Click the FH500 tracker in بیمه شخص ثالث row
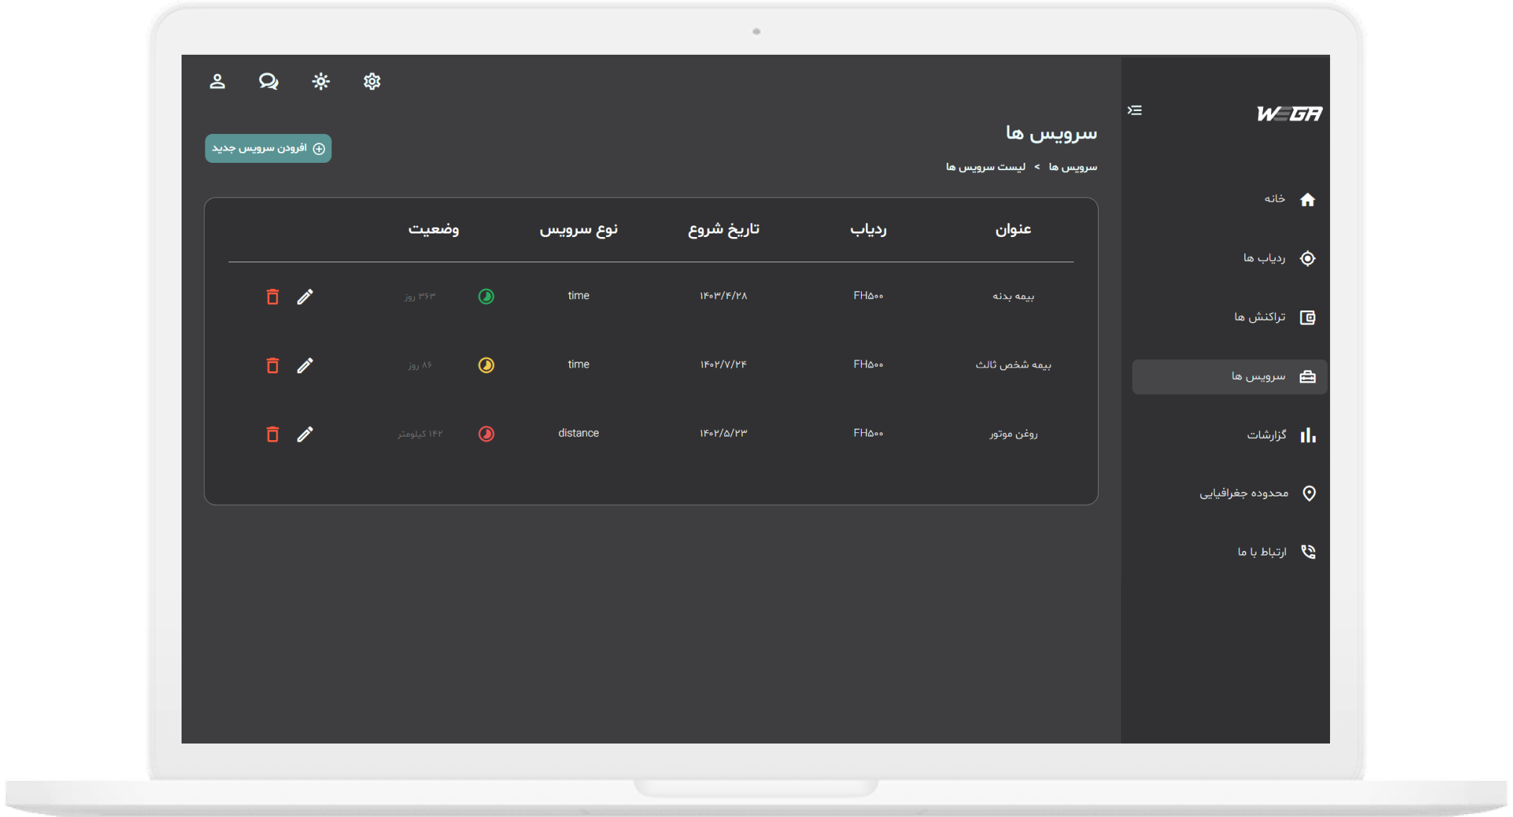 pos(868,365)
